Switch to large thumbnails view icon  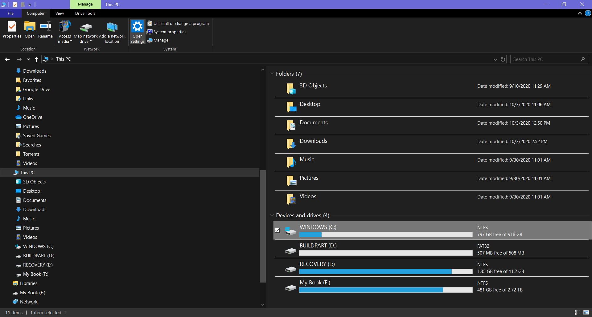tap(586, 312)
